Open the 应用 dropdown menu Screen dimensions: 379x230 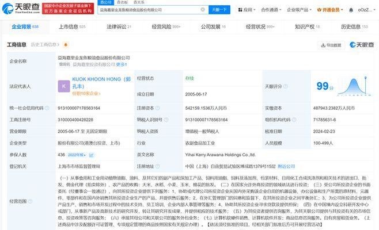(x=247, y=10)
